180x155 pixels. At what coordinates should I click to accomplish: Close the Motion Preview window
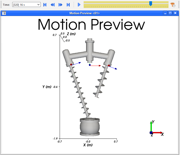pos(175,13)
